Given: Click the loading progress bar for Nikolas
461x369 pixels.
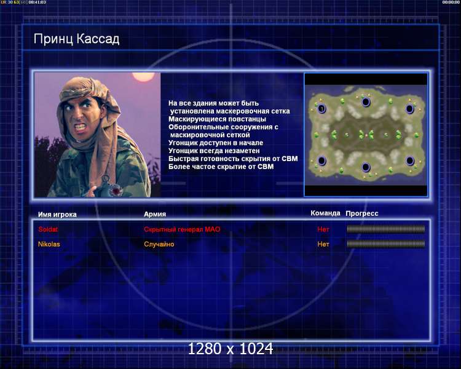Looking at the screenshot, I should pos(386,244).
